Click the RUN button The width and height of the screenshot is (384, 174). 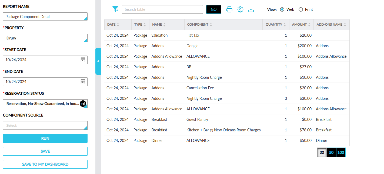[45, 138]
